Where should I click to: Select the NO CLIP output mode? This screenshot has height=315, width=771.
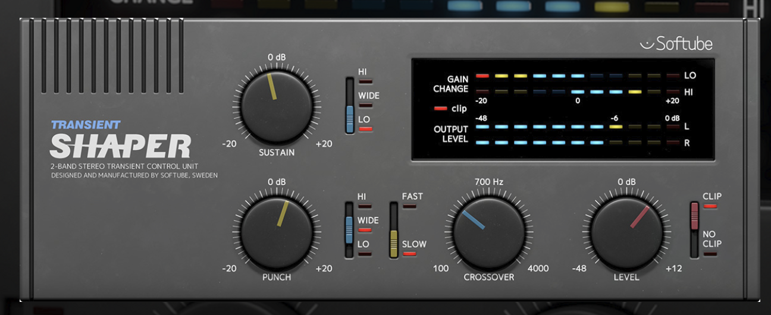[712, 243]
